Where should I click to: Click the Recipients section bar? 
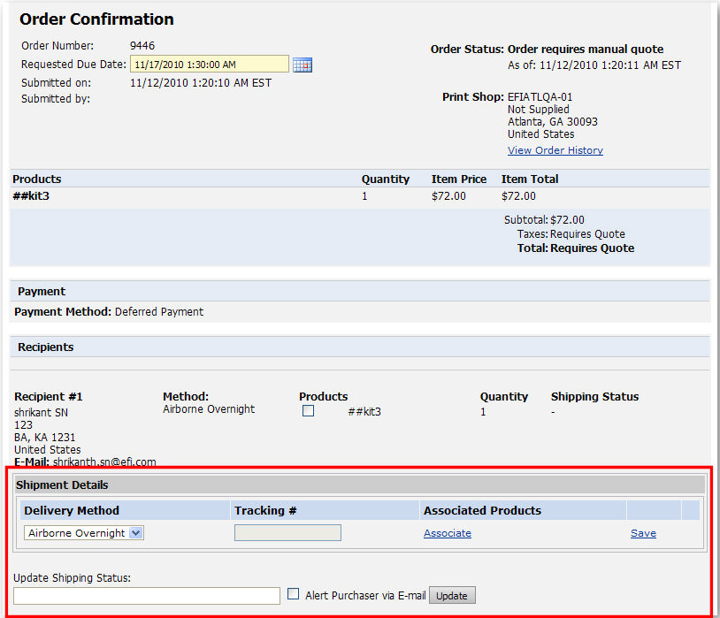point(45,347)
